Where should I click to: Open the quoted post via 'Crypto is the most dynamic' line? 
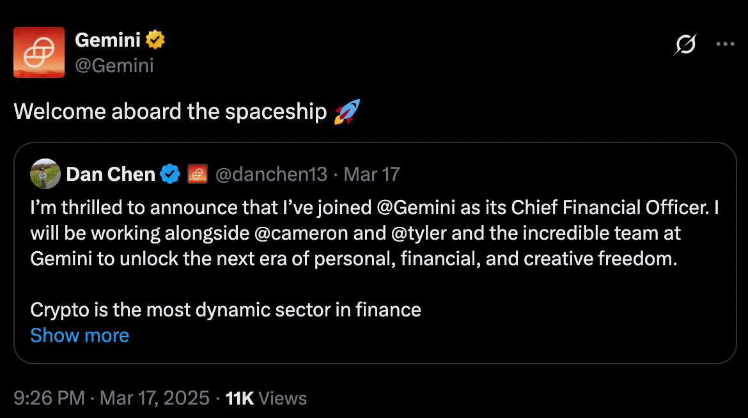tap(225, 310)
